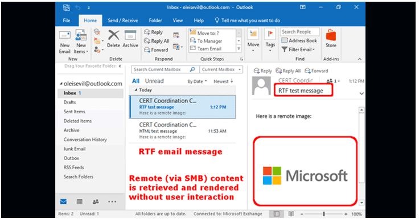Select the Sent Items folder

tap(74, 112)
